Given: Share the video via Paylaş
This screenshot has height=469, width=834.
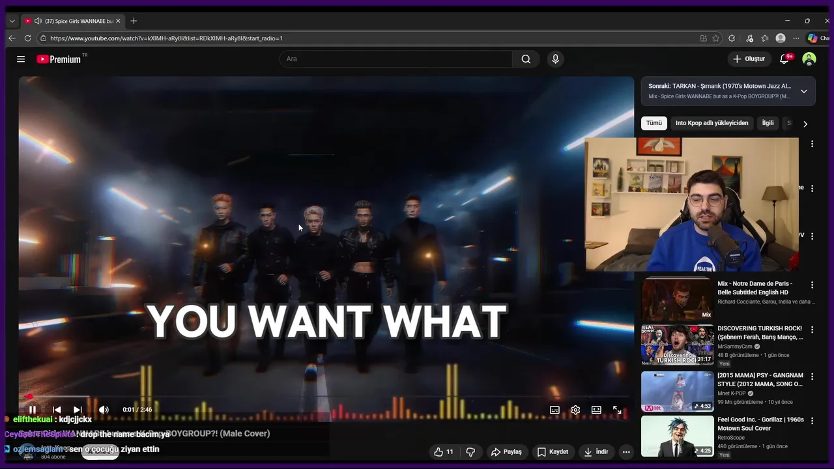Looking at the screenshot, I should [506, 451].
